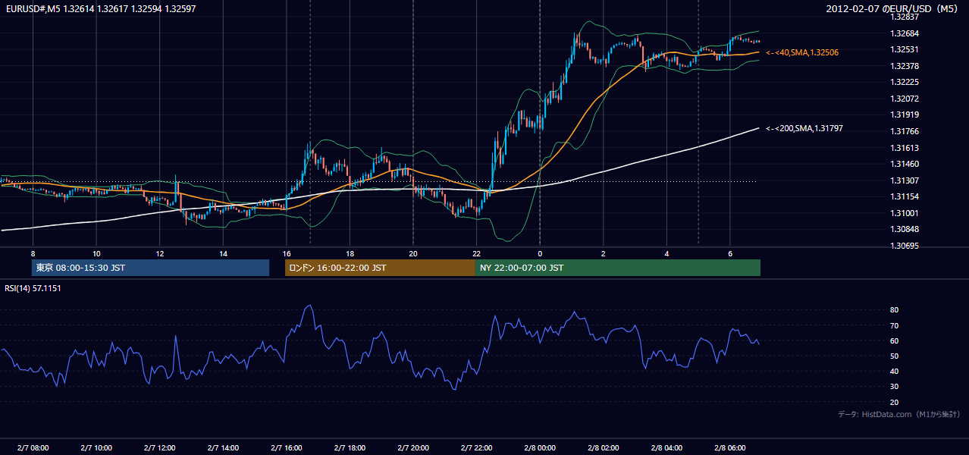
Task: Click the Tokyo 08:00-15:30 JST session bar
Action: click(x=151, y=268)
